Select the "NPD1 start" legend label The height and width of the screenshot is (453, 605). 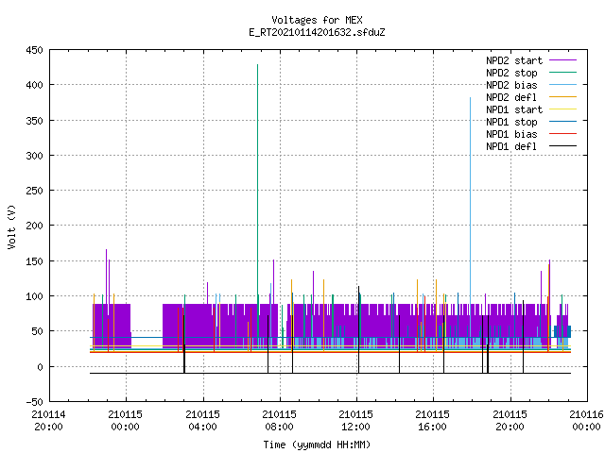click(514, 109)
